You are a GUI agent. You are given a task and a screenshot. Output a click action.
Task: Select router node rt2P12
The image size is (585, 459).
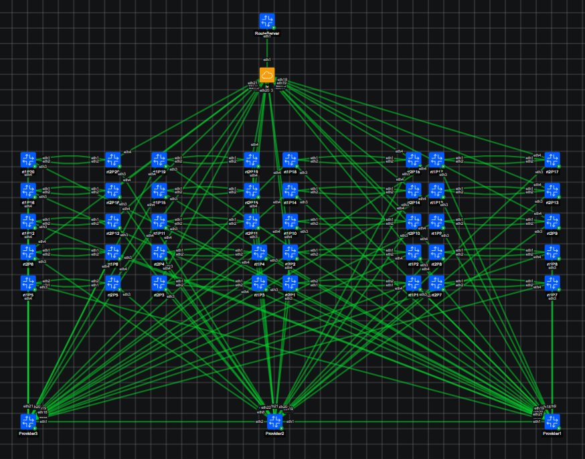click(x=113, y=221)
